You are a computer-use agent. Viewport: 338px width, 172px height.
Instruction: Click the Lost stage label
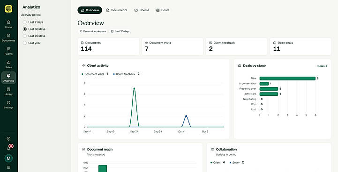254,109
